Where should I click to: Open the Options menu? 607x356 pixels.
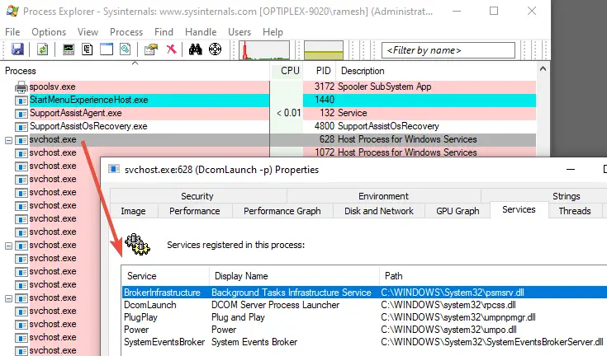pyautogui.click(x=49, y=32)
